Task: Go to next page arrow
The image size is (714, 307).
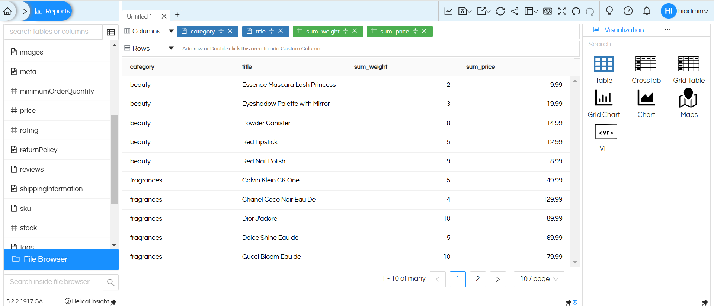Action: point(498,279)
